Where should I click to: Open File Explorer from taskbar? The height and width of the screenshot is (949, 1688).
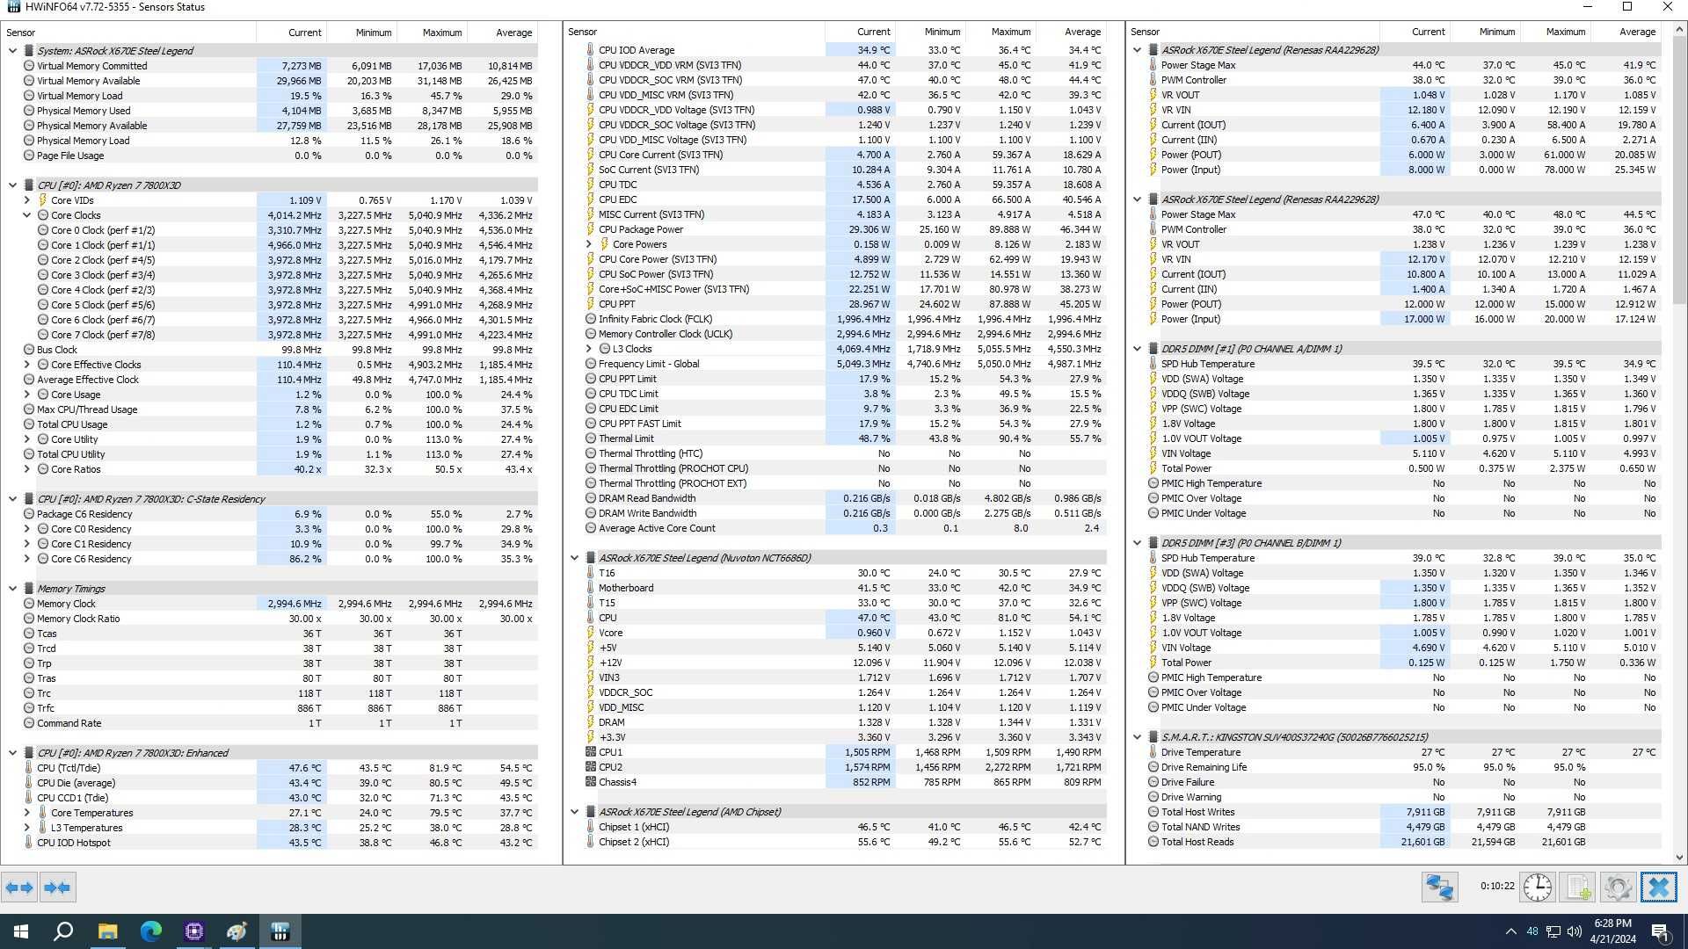tap(107, 931)
